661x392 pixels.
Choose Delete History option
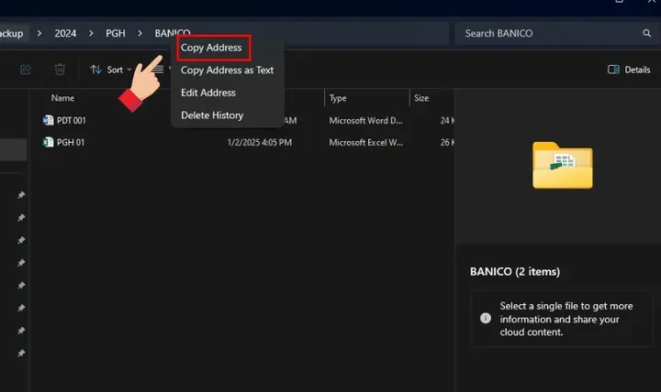(x=212, y=115)
